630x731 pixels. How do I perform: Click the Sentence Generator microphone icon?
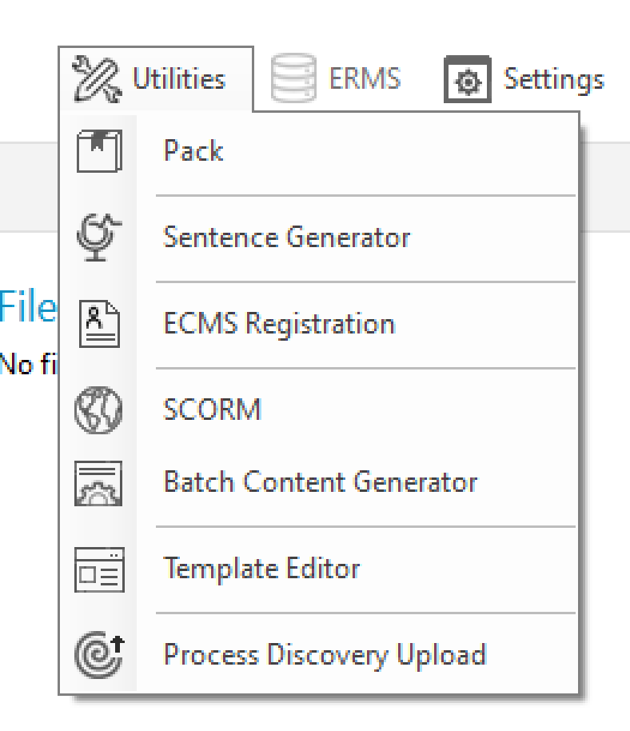99,238
